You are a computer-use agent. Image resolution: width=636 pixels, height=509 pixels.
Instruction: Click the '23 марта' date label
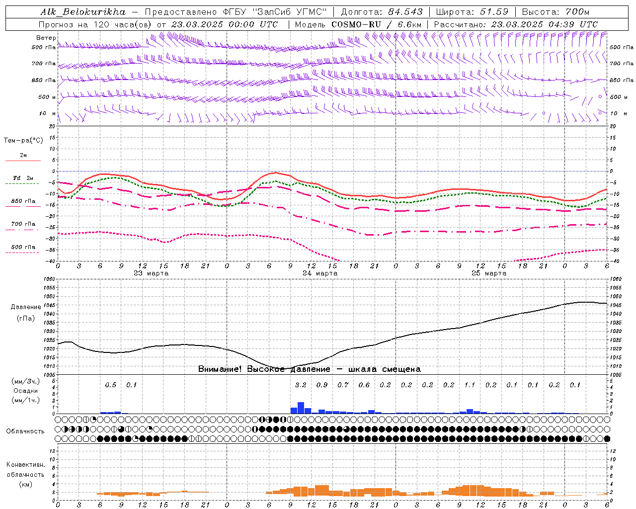[x=151, y=273]
